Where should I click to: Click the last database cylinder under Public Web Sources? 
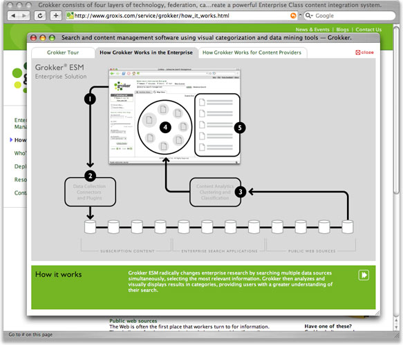point(348,227)
